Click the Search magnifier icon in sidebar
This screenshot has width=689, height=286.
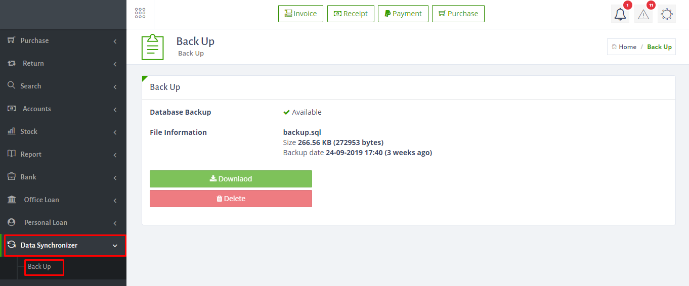point(11,86)
